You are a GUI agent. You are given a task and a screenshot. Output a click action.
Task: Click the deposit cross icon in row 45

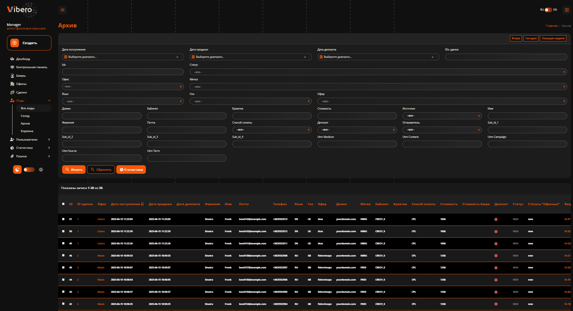click(496, 268)
